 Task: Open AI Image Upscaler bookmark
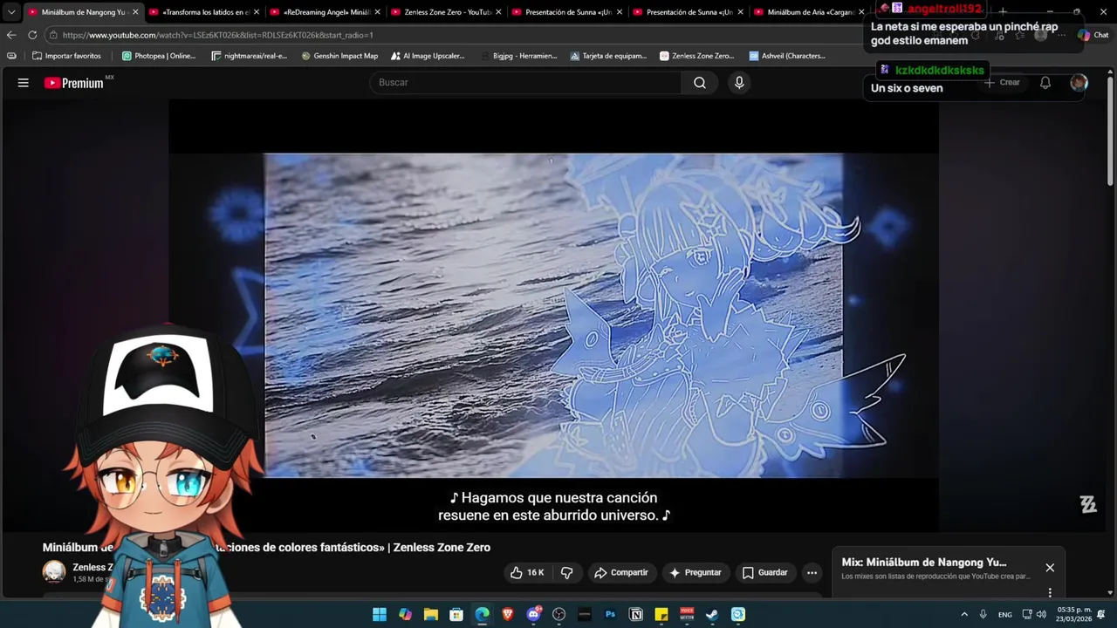point(428,56)
